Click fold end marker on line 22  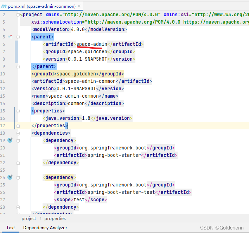pyautogui.click(x=18, y=163)
